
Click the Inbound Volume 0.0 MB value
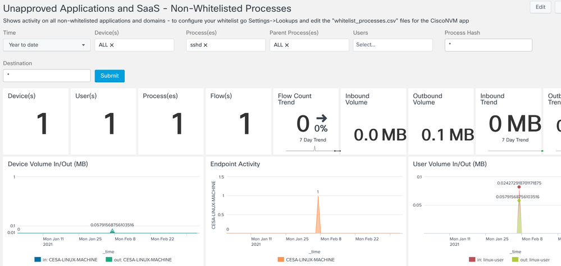click(380, 135)
